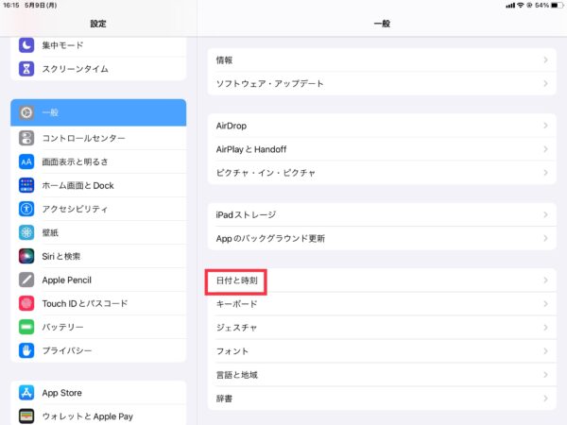Open App Store settings label

click(x=61, y=393)
